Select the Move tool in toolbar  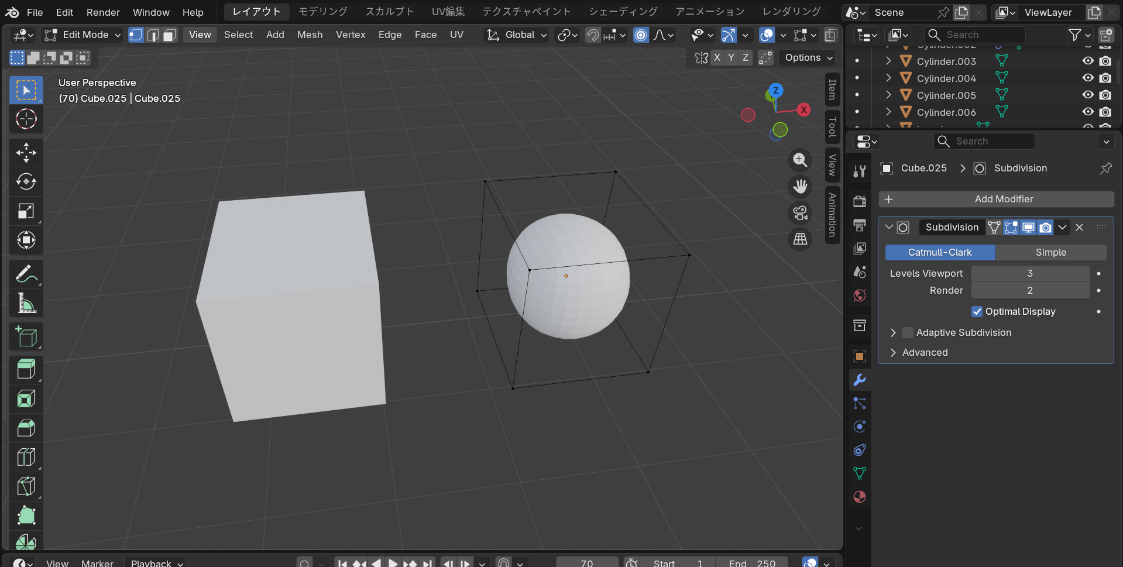pos(26,153)
